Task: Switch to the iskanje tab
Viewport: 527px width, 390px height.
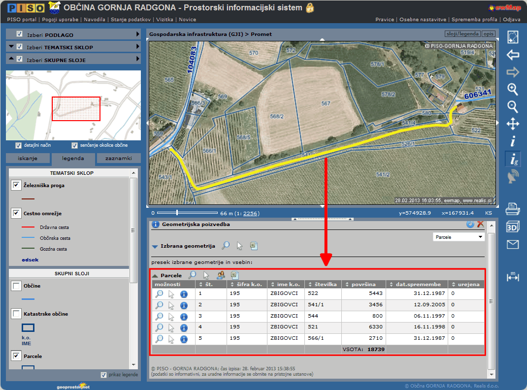Action: coord(28,159)
